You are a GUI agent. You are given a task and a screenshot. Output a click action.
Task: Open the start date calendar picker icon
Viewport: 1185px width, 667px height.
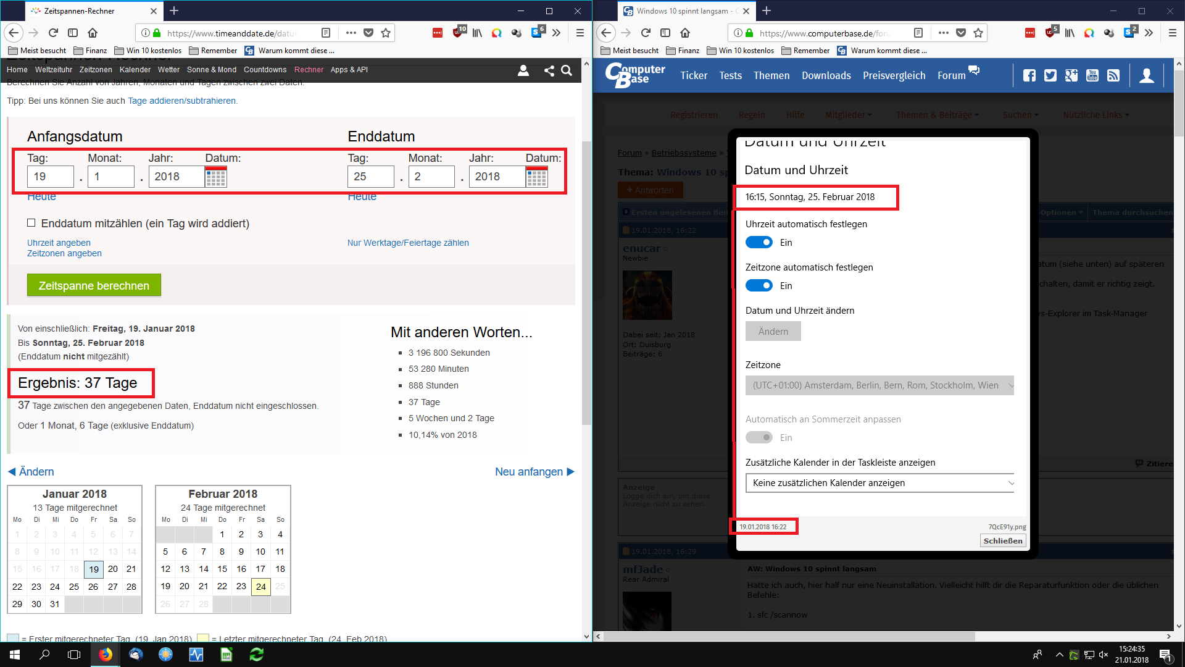click(x=215, y=177)
